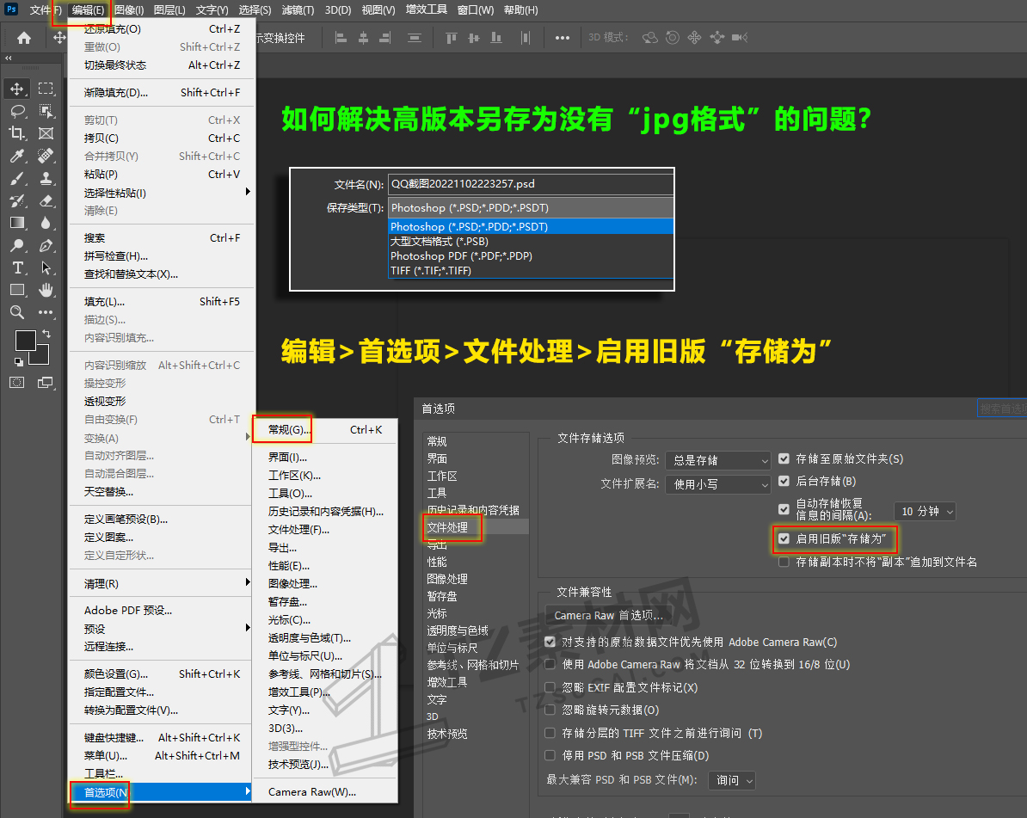Toggle 自动存储恢复信息的间隔 checkbox
1027x818 pixels.
[784, 509]
